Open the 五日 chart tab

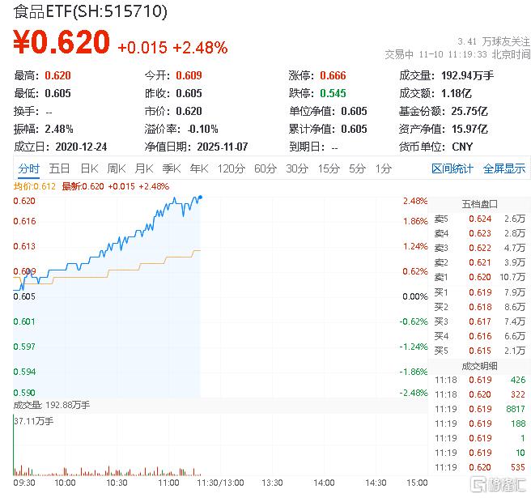click(59, 168)
